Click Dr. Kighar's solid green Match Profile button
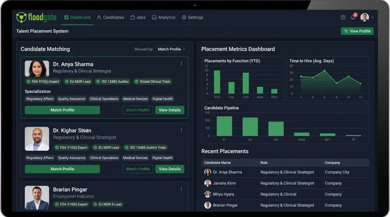Image resolution: width=390 pixels, height=217 pixels. point(62,169)
